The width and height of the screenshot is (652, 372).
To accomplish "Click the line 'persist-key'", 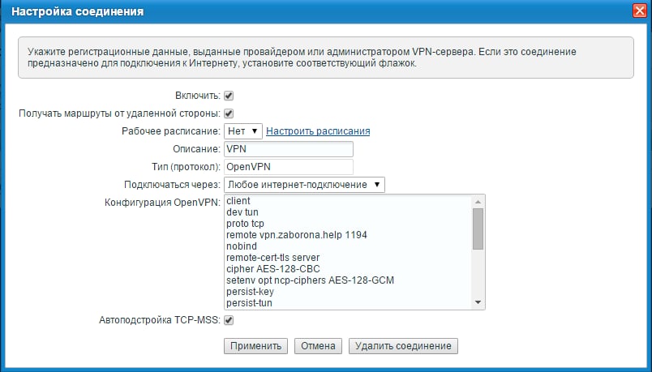I will click(250, 292).
